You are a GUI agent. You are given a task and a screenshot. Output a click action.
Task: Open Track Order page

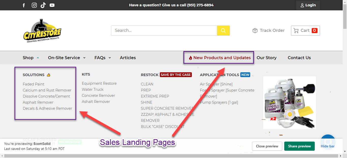tap(269, 30)
